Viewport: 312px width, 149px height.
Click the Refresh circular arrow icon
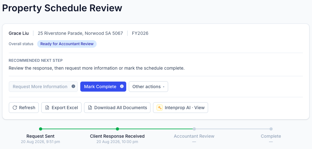15,108
